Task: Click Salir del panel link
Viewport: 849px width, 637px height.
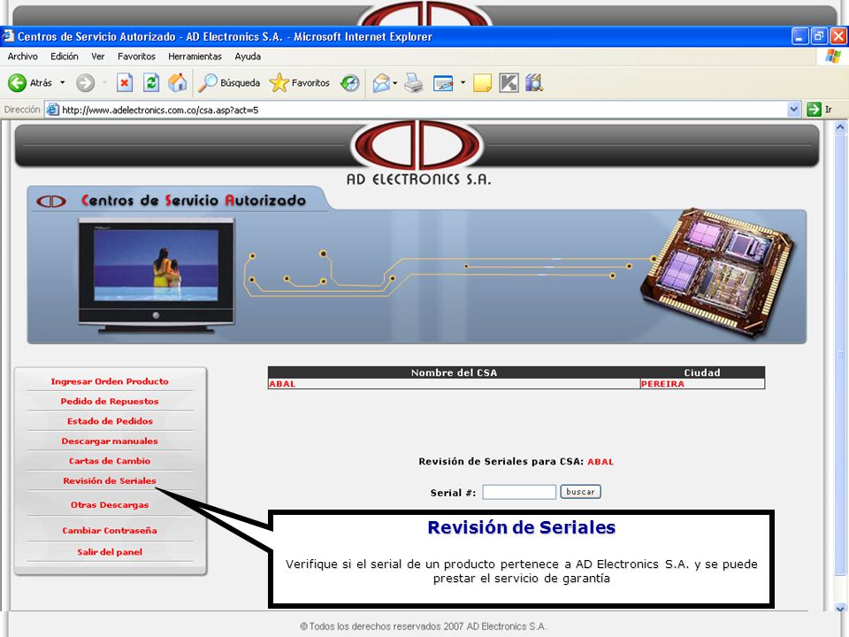Action: [x=110, y=552]
